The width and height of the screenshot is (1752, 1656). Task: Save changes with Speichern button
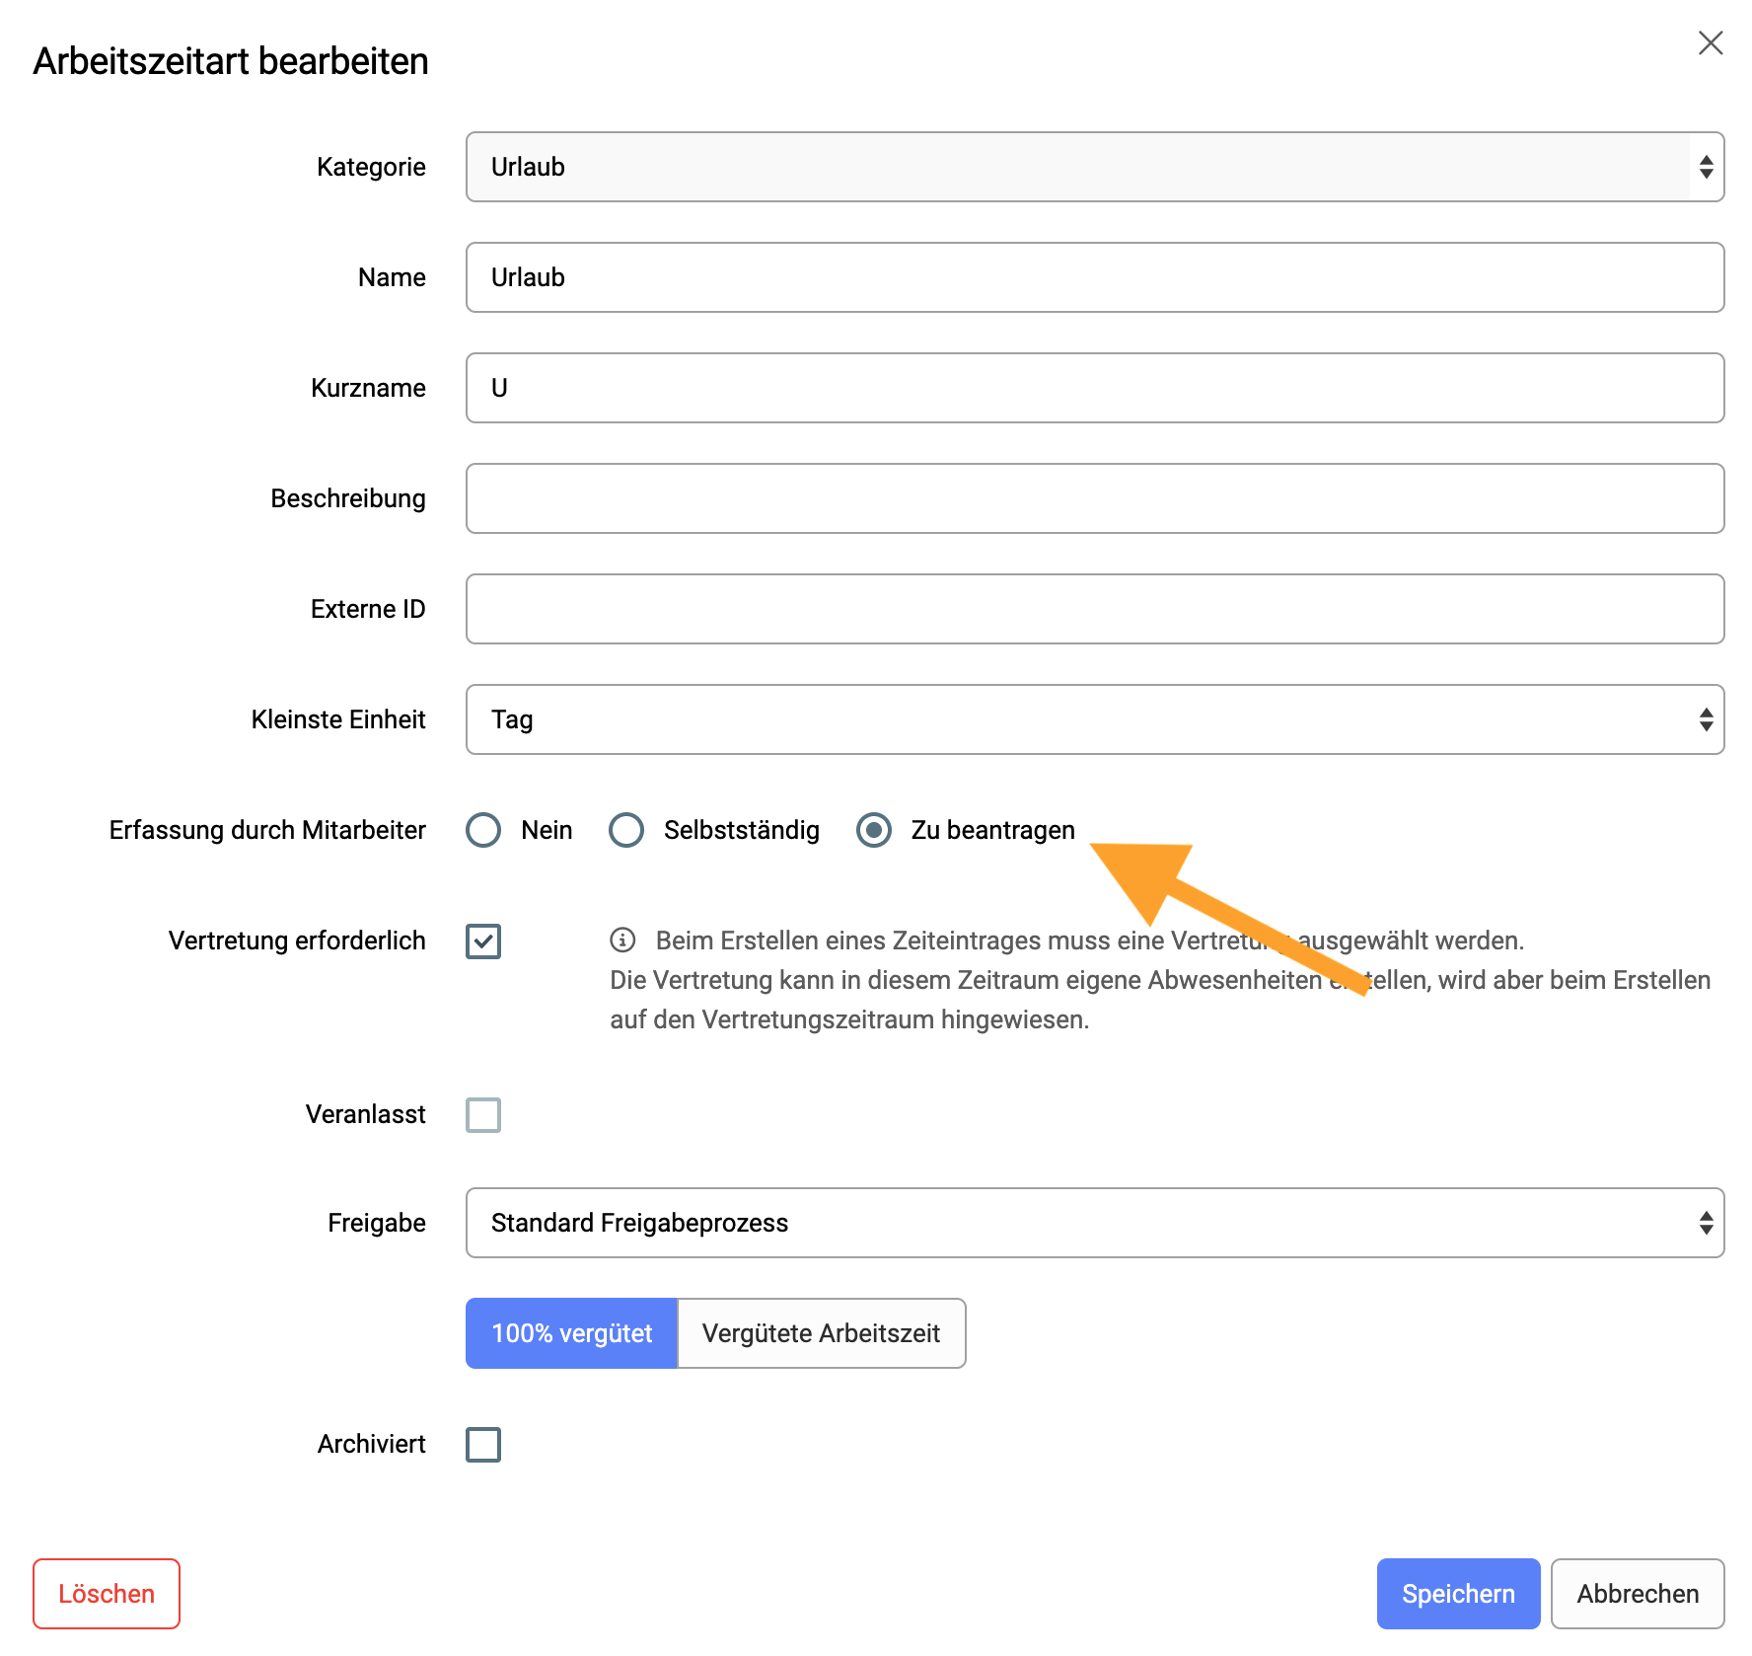pyautogui.click(x=1458, y=1594)
